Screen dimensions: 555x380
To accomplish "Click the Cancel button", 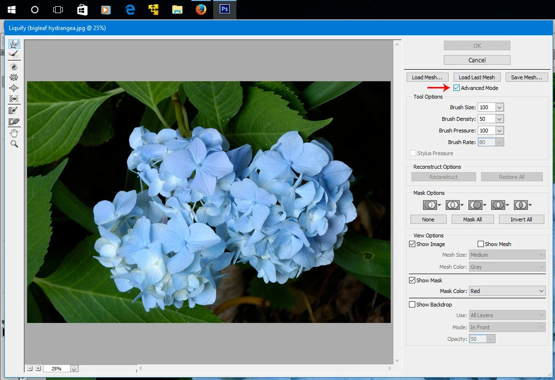I will click(477, 60).
